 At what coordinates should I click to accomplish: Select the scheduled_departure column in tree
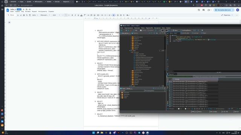click(144, 57)
